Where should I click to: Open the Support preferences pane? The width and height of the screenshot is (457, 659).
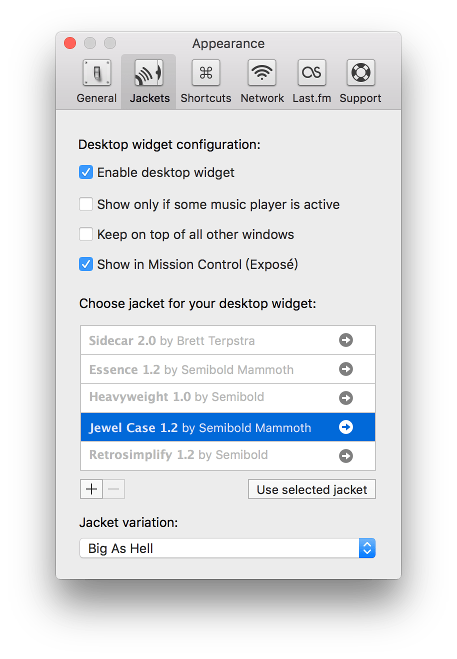click(360, 81)
